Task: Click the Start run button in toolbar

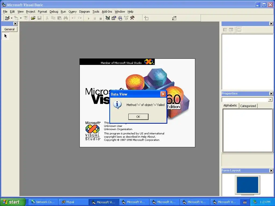Action: (89, 18)
